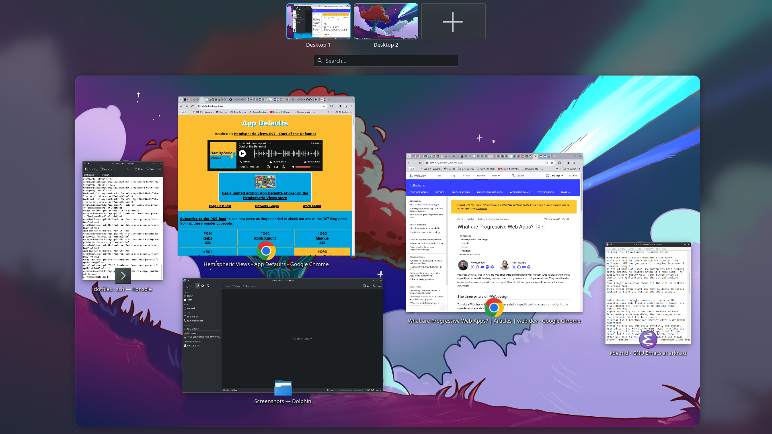The image size is (772, 434).
Task: Select the Core Web Vitals collection tab
Action: 419,192
